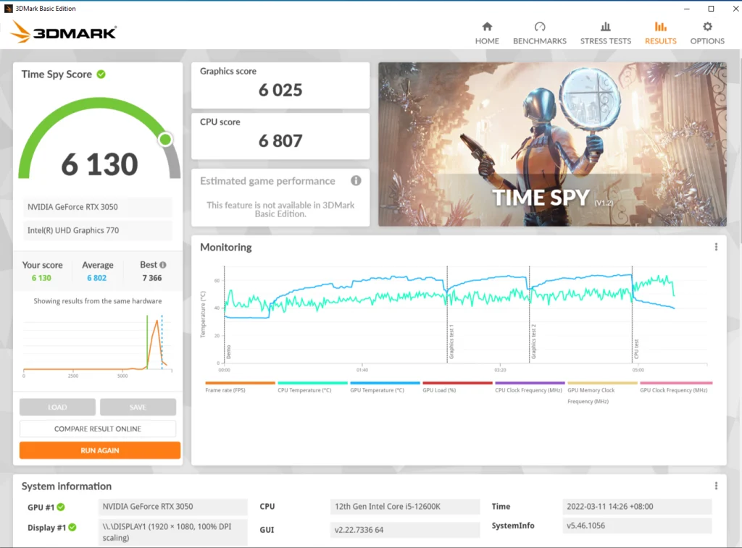This screenshot has width=742, height=548.
Task: Minimize the 3DMark window
Action: click(687, 9)
